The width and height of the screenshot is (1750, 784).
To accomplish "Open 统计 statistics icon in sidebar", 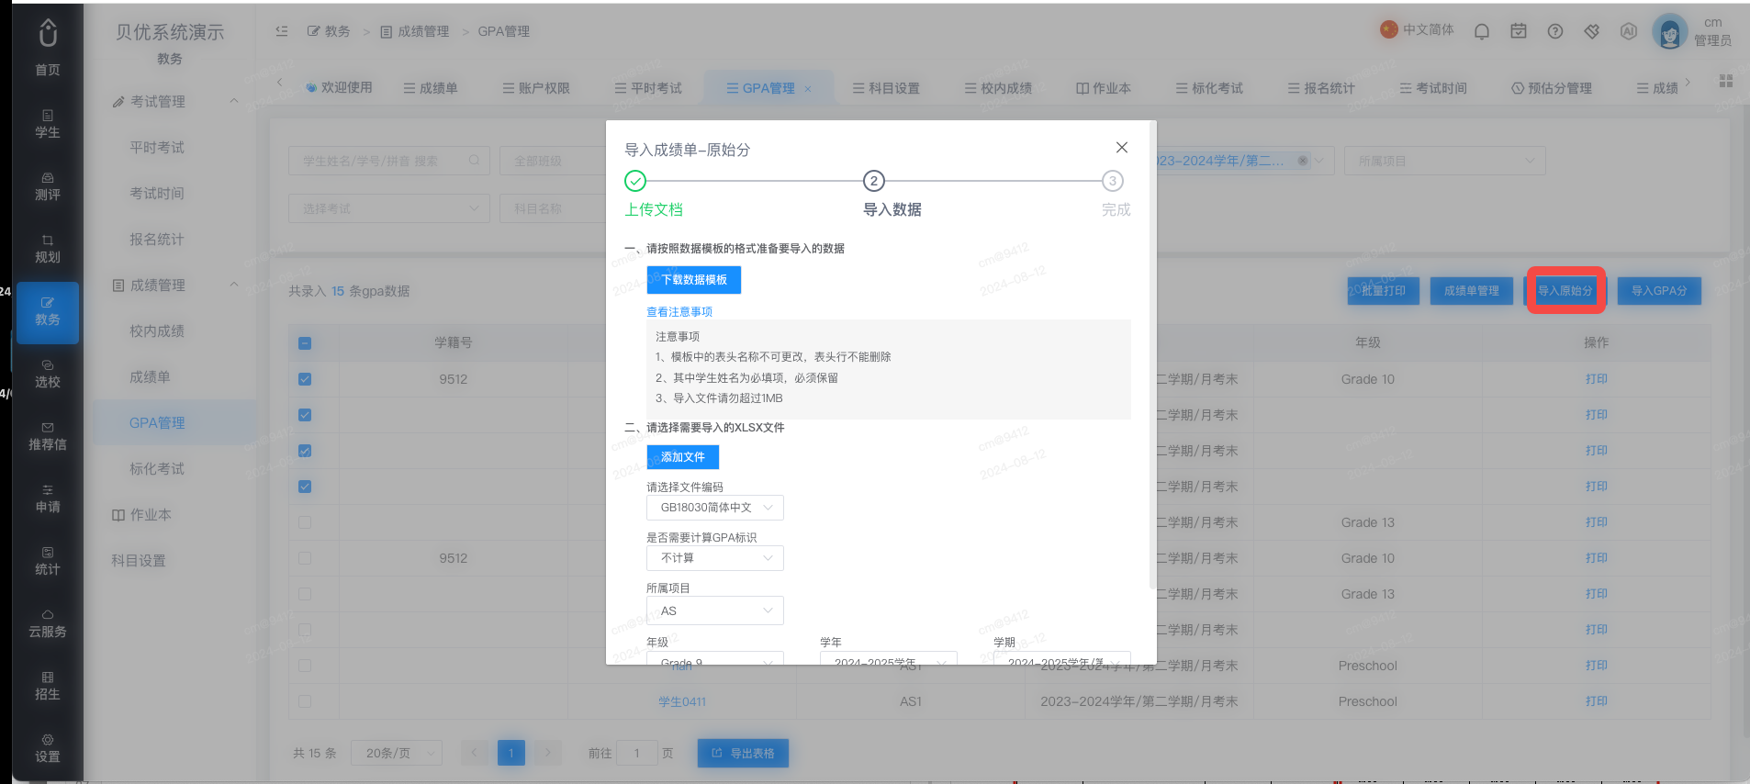I will click(x=48, y=561).
